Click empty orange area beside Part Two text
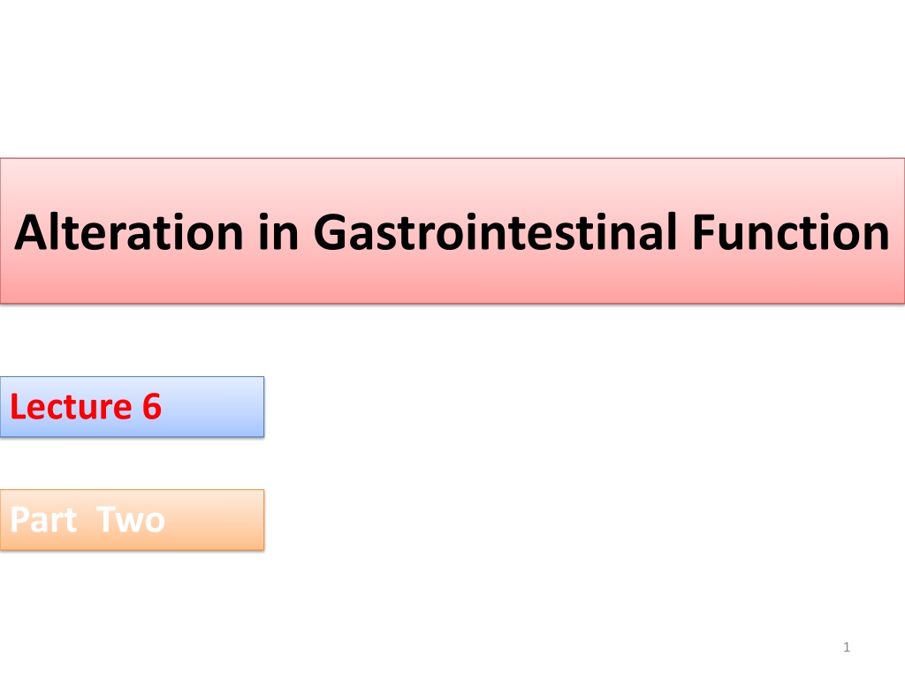The height and width of the screenshot is (678, 905). (x=217, y=520)
